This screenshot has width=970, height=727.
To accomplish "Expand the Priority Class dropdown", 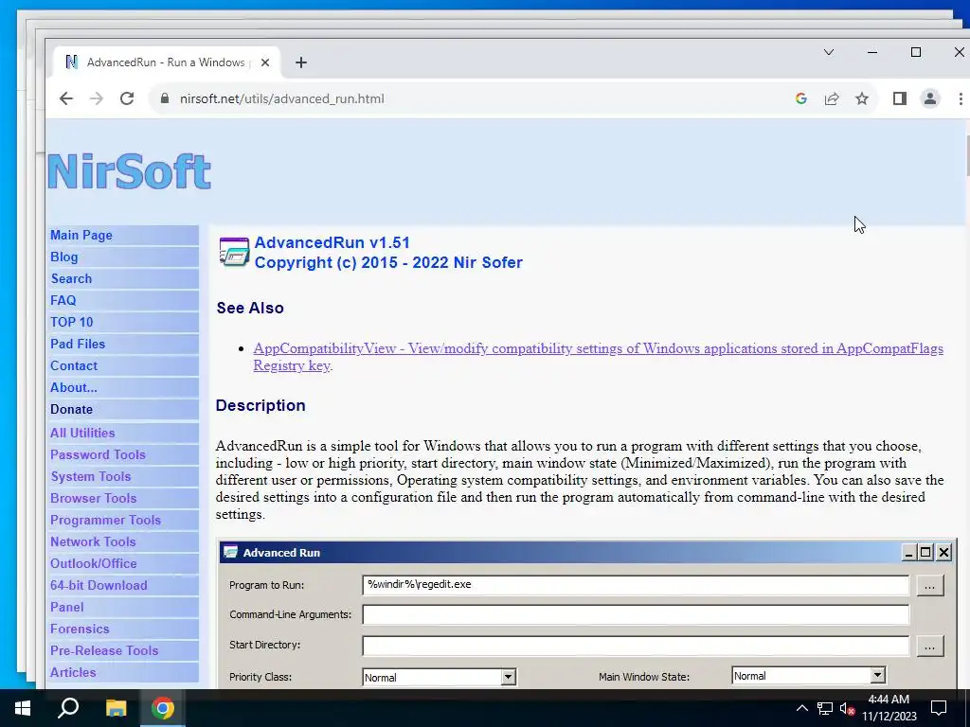I will click(x=508, y=677).
